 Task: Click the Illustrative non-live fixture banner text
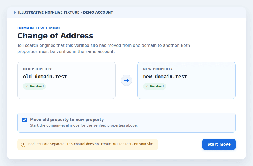pyautogui.click(x=65, y=12)
